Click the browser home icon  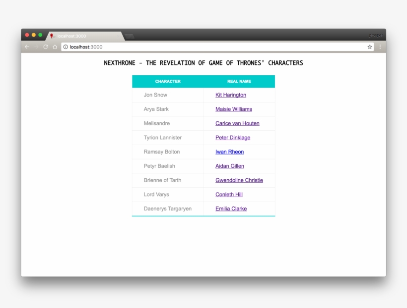pyautogui.click(x=55, y=47)
